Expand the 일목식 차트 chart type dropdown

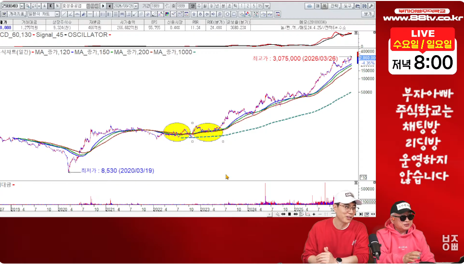coord(57,14)
